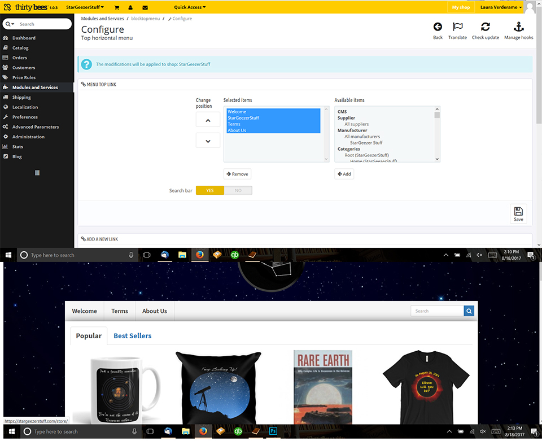Open the Translate flag icon

coord(457,28)
